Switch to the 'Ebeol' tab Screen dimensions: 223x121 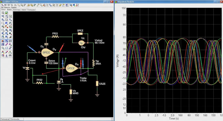tap(3, 10)
